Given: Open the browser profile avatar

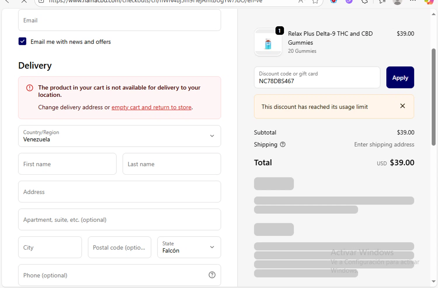Looking at the screenshot, I should [x=397, y=2].
